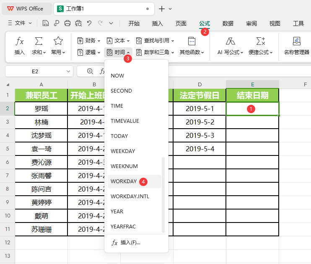
Task: Select the WORKDAY function
Action: 135,181
